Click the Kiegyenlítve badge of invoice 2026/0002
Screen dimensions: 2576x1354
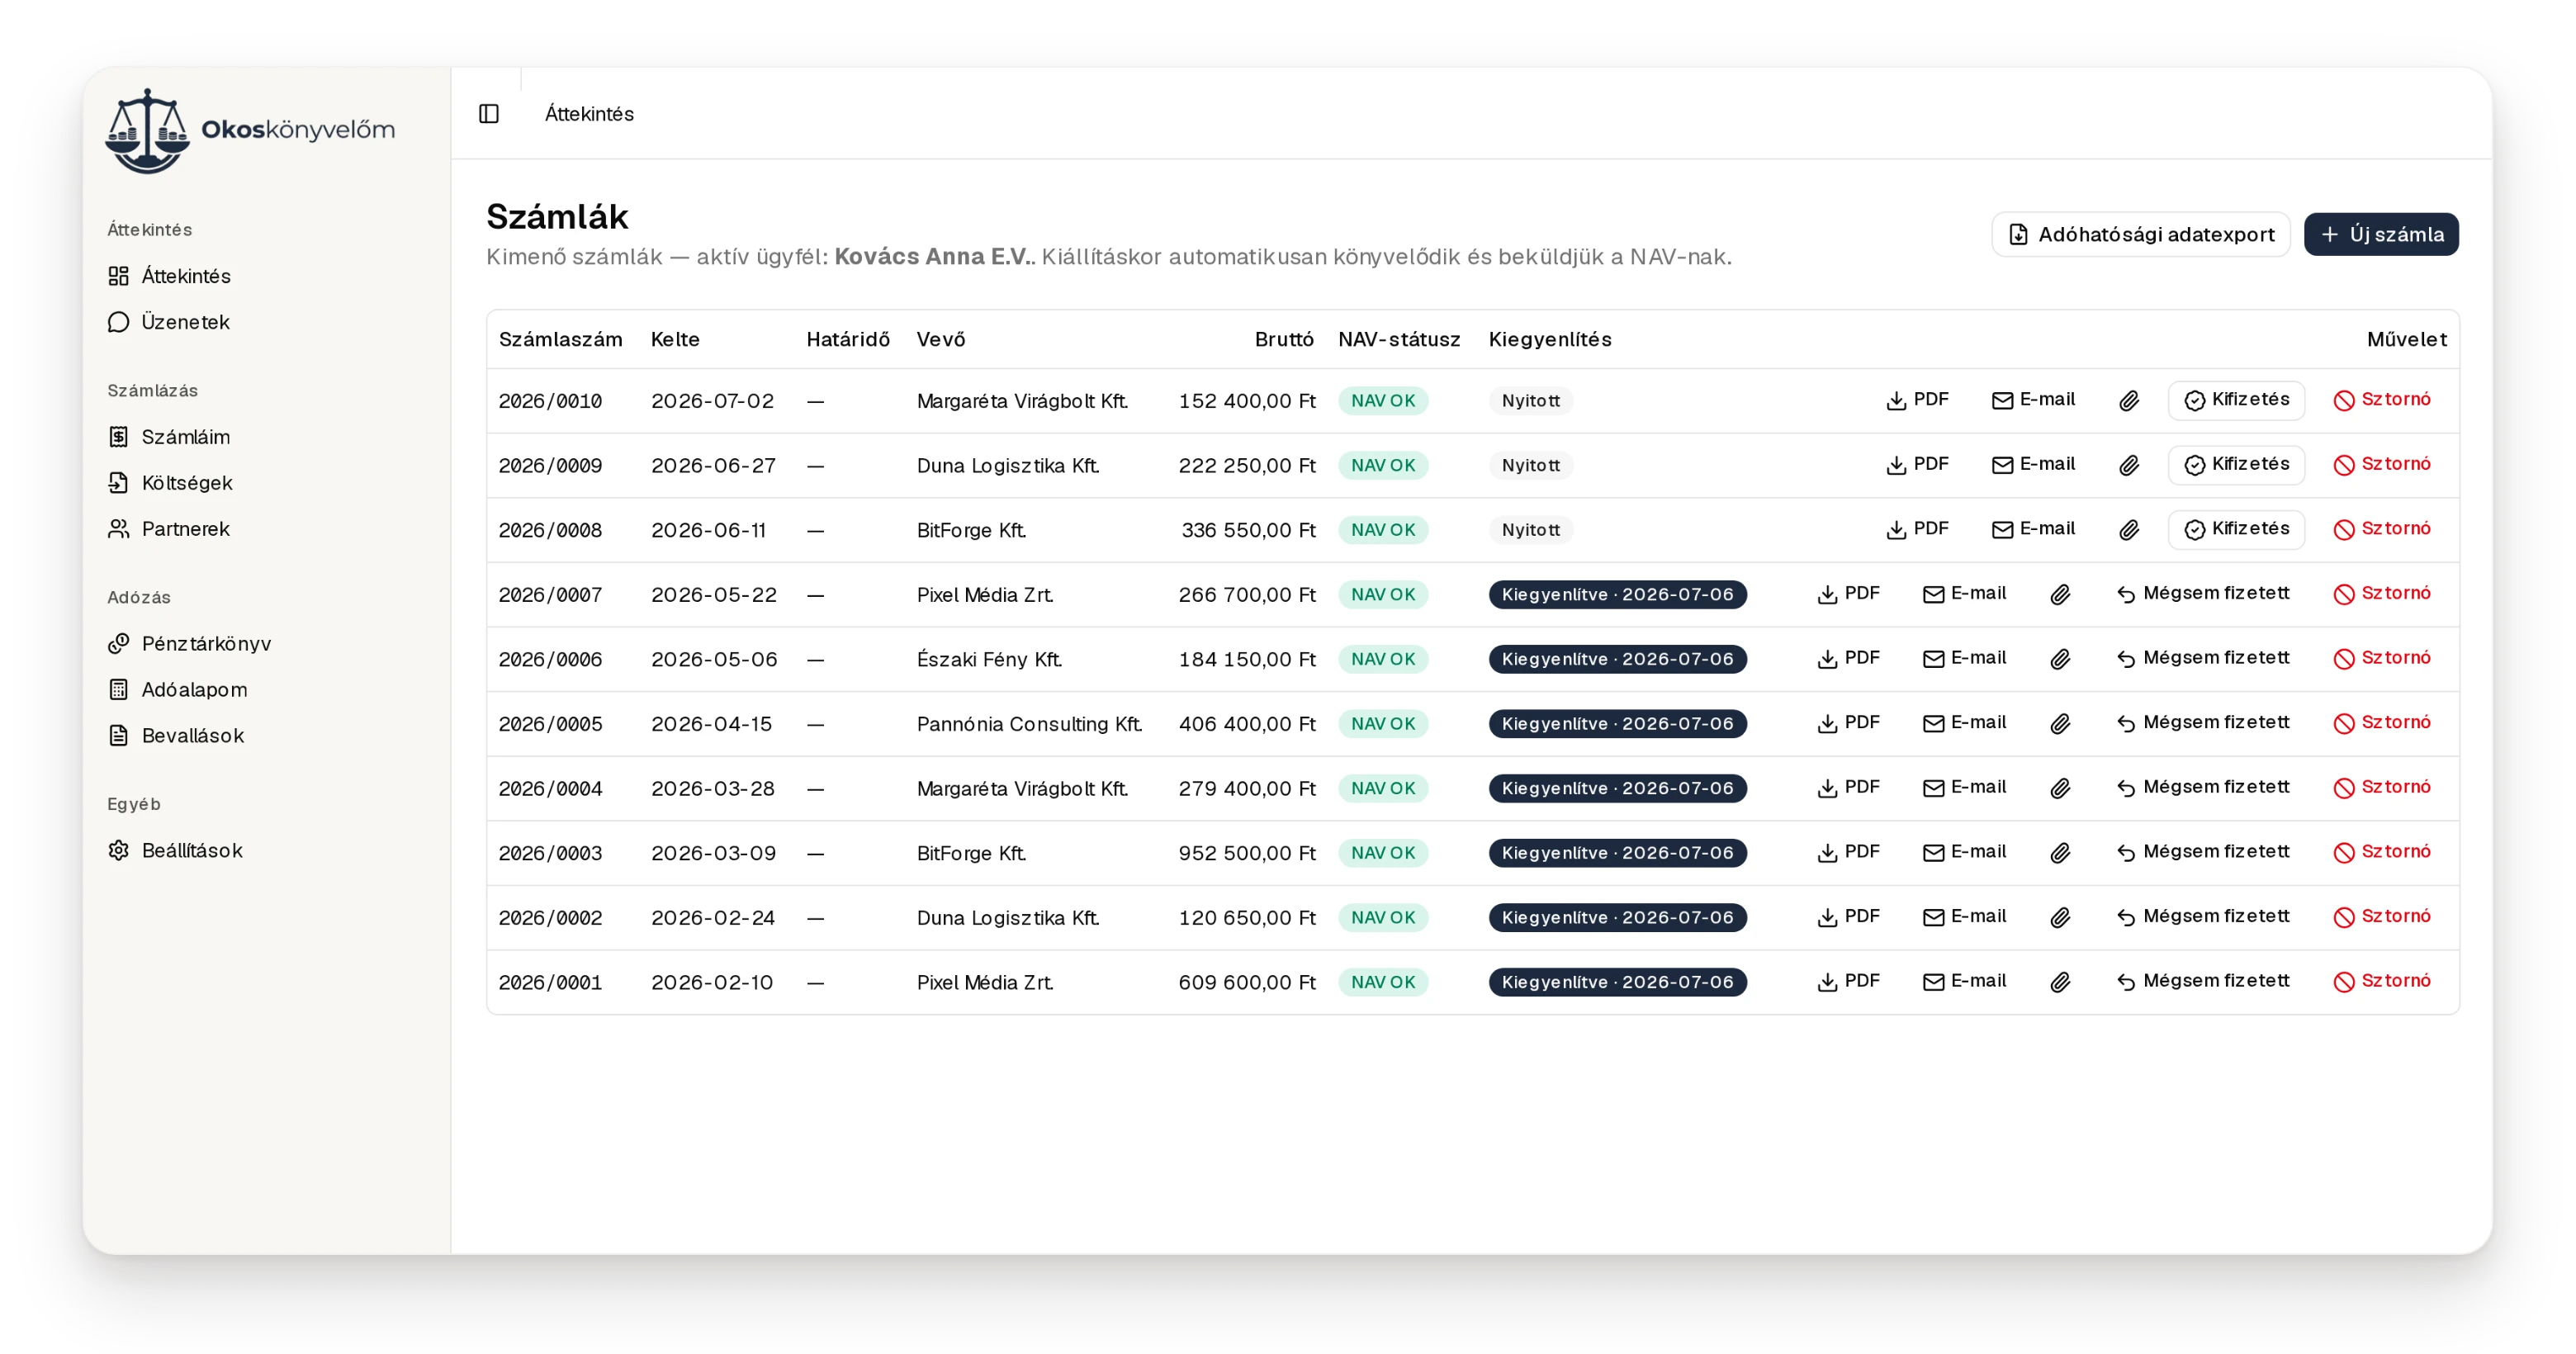tap(1617, 917)
